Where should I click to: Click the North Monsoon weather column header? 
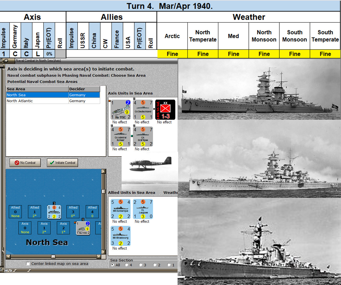[264, 36]
